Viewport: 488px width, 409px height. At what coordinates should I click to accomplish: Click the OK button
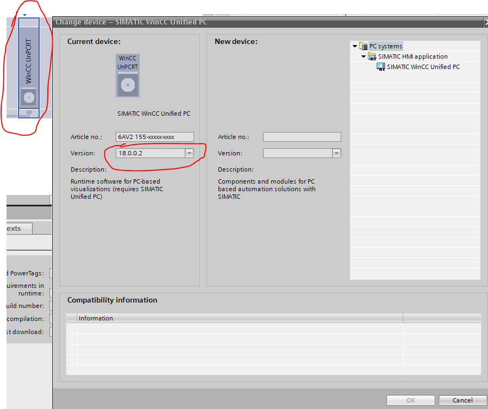[410, 400]
